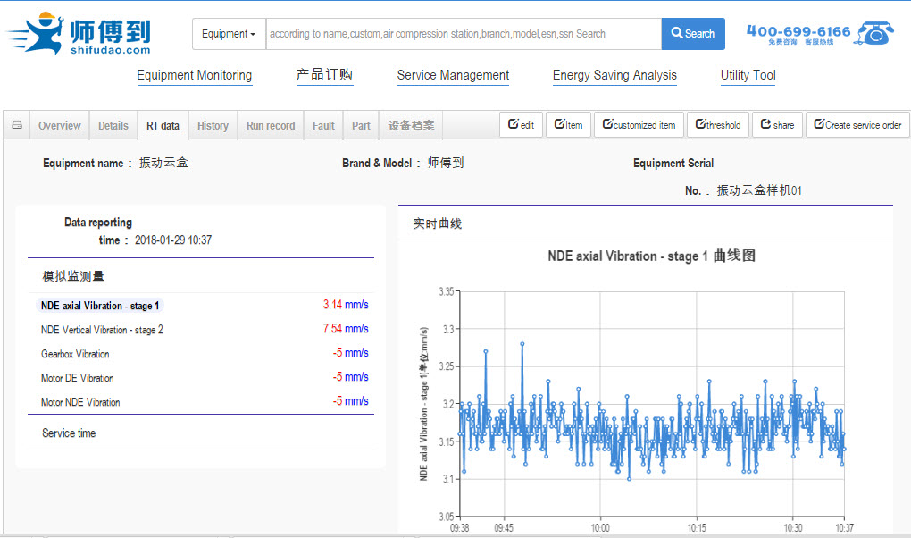Click Create service order button

coord(857,125)
